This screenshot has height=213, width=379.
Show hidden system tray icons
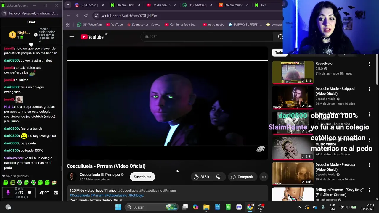point(299,207)
